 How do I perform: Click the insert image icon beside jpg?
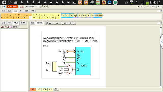(x=46, y=23)
